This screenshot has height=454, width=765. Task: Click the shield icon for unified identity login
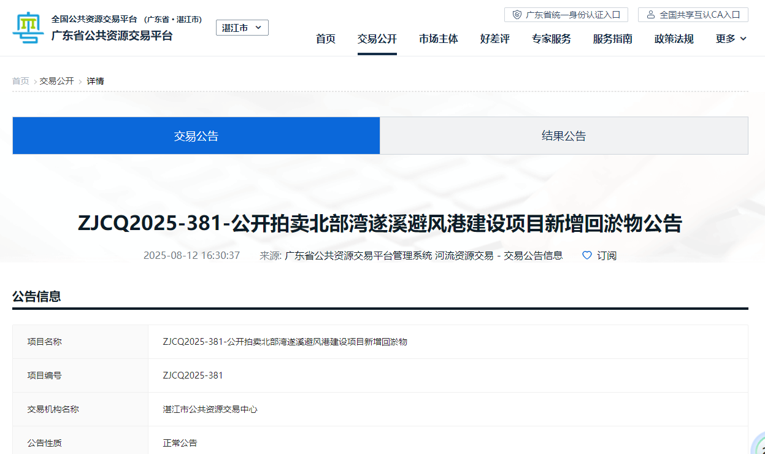tap(517, 15)
